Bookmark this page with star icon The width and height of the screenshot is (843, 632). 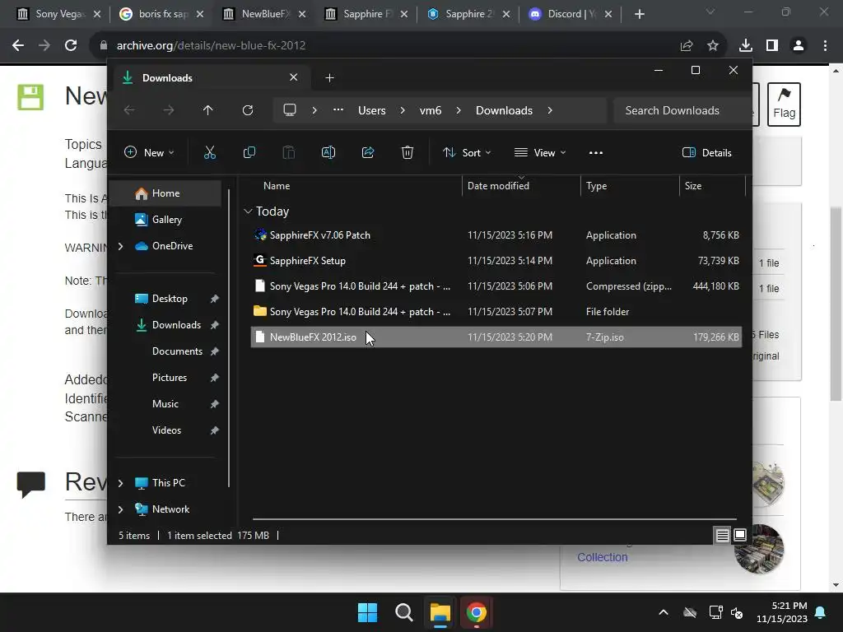[x=713, y=46]
